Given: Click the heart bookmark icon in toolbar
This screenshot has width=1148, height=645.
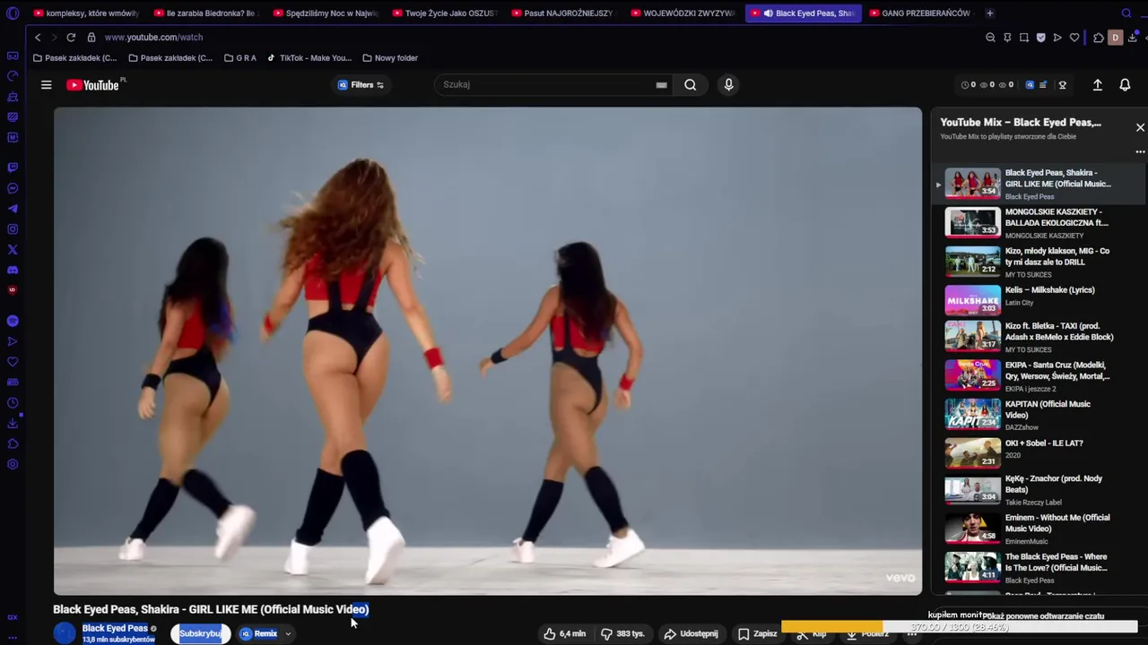Looking at the screenshot, I should [x=1074, y=38].
